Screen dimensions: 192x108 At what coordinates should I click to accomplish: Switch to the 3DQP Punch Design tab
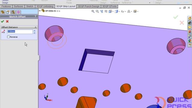coord(89,6)
